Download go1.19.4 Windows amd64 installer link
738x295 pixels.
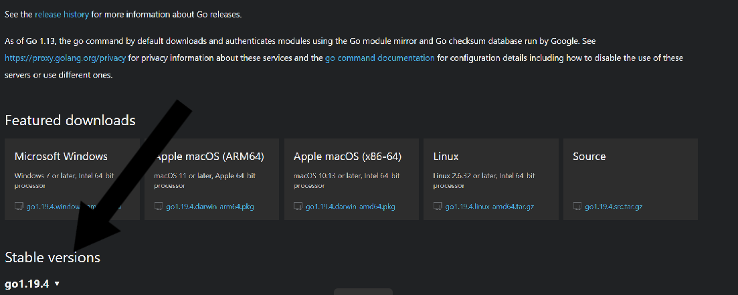(74, 207)
